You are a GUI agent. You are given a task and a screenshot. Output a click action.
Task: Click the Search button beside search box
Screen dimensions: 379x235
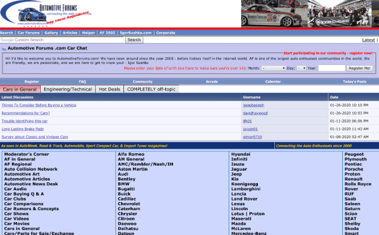[134, 40]
